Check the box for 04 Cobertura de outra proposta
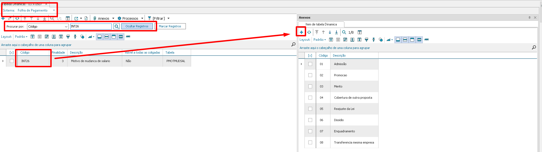The image size is (542, 152). pyautogui.click(x=310, y=98)
